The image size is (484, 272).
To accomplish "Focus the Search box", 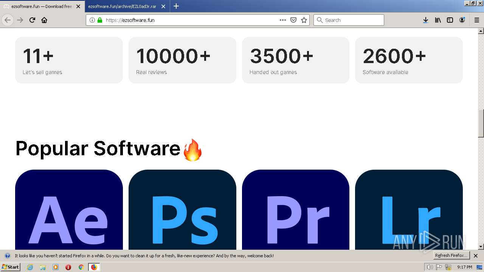I will pos(349,20).
